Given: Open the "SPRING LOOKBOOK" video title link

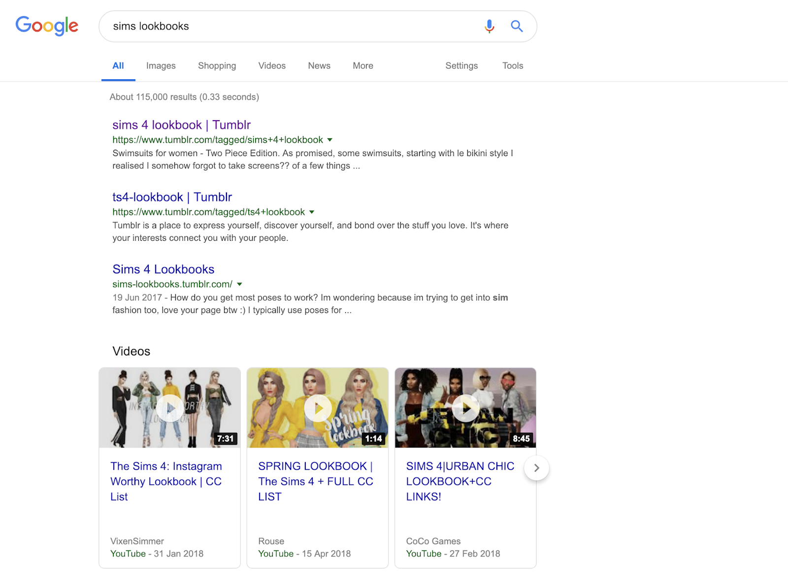Looking at the screenshot, I should pyautogui.click(x=316, y=481).
